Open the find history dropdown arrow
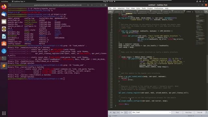208x117 pixels. [x=170, y=112]
